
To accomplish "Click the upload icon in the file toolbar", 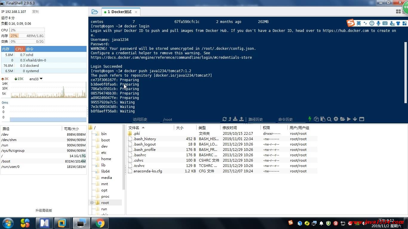I will point(241,119).
